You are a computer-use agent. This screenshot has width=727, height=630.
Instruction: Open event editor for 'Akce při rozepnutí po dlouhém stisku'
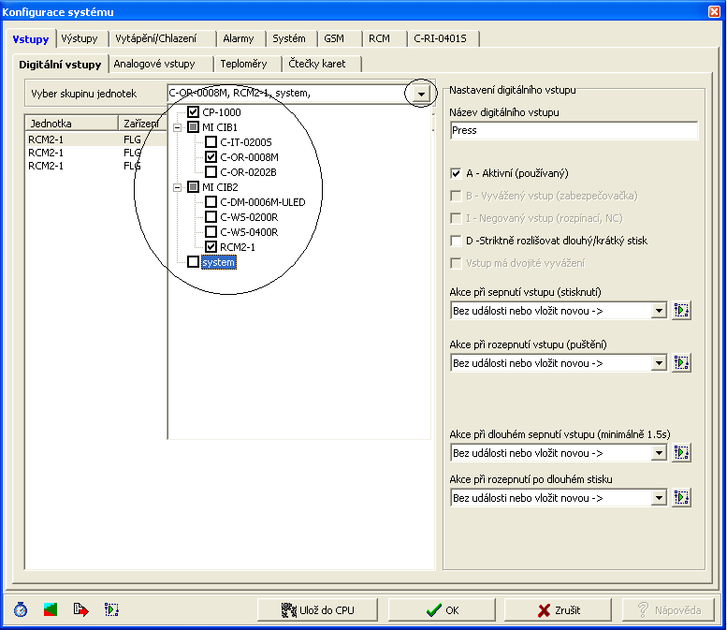[x=681, y=497]
